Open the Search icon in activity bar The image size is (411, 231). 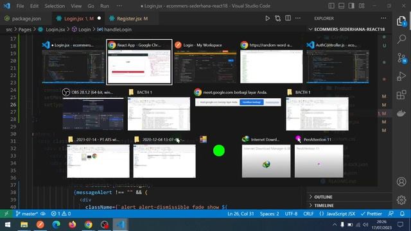tap(401, 39)
